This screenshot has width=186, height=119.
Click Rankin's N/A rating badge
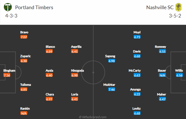click(24, 113)
